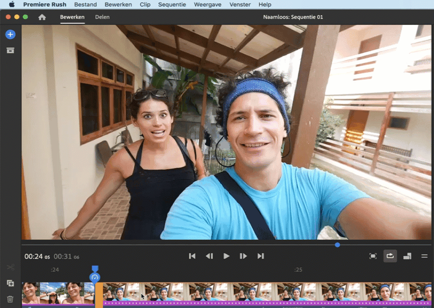The height and width of the screenshot is (308, 434).
Task: Jump to the next edit point
Action: click(x=260, y=256)
